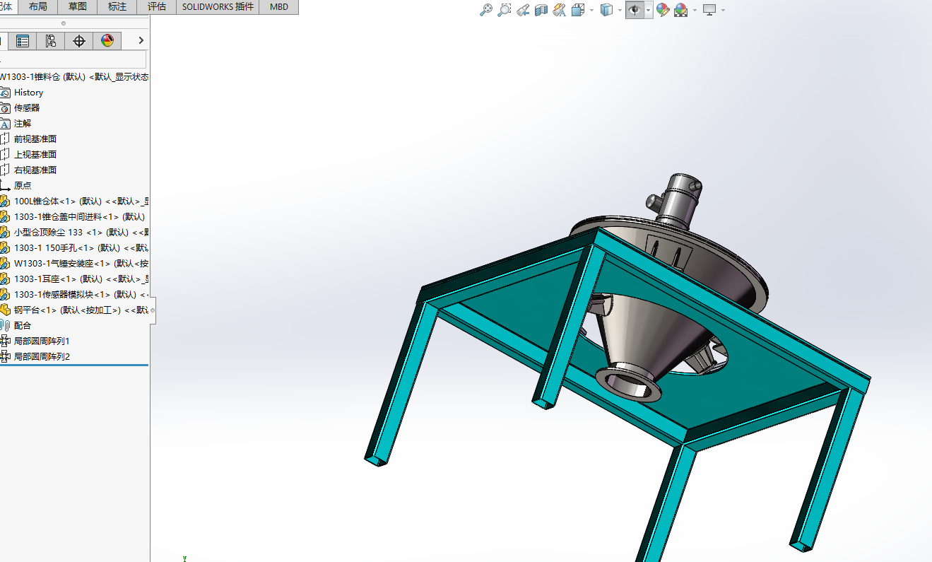
Task: Open the View Orientation dropdown arrow
Action: click(x=591, y=10)
